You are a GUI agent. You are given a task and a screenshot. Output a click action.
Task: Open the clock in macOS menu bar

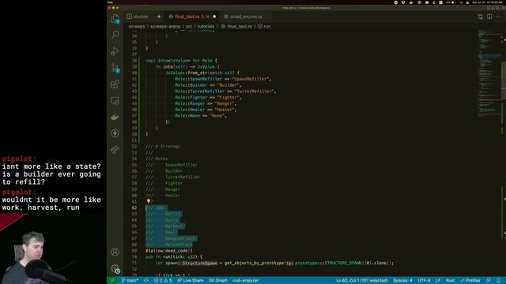[487, 2]
